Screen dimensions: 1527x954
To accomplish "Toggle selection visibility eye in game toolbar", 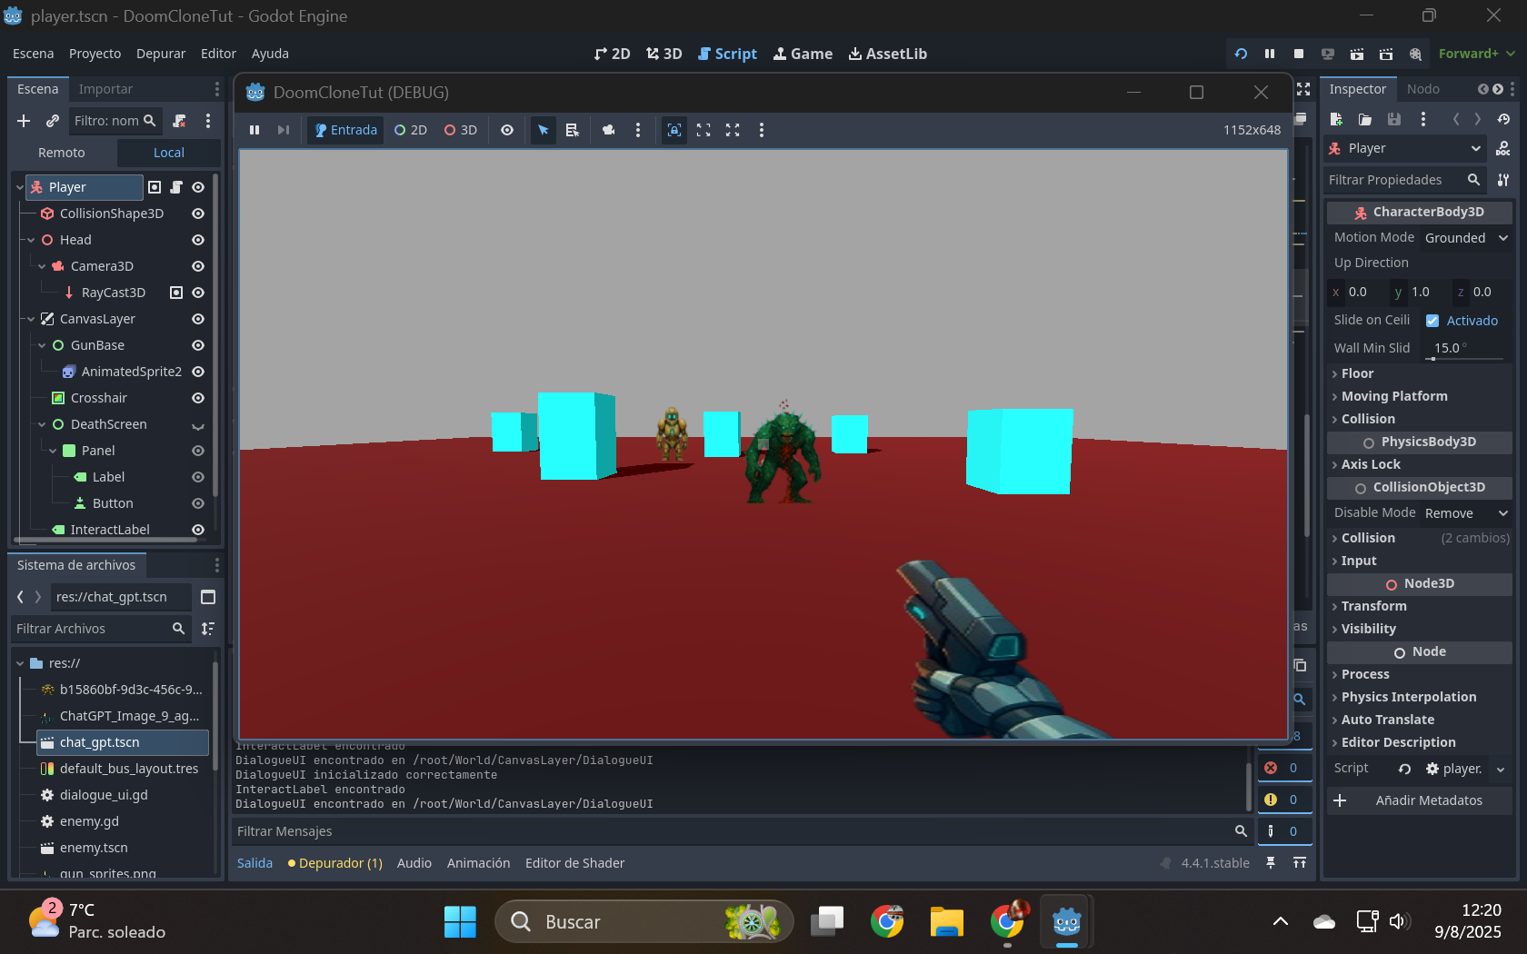I will [507, 130].
